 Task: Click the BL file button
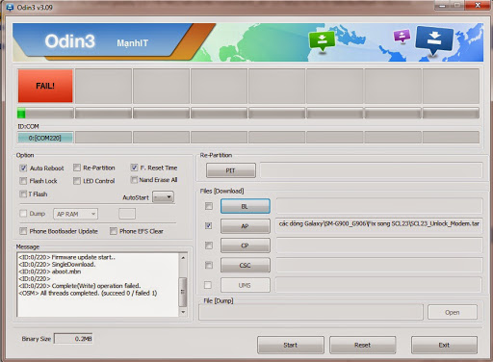246,206
